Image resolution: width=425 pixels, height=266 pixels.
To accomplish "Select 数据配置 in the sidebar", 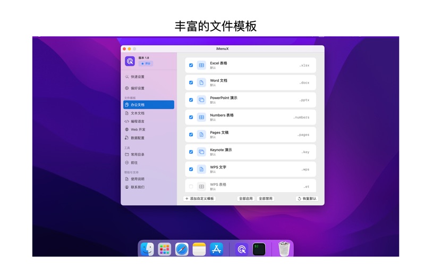I will click(138, 138).
